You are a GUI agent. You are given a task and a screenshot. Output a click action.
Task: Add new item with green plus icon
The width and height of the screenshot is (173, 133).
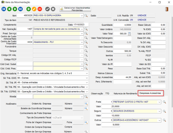(x=29, y=9)
